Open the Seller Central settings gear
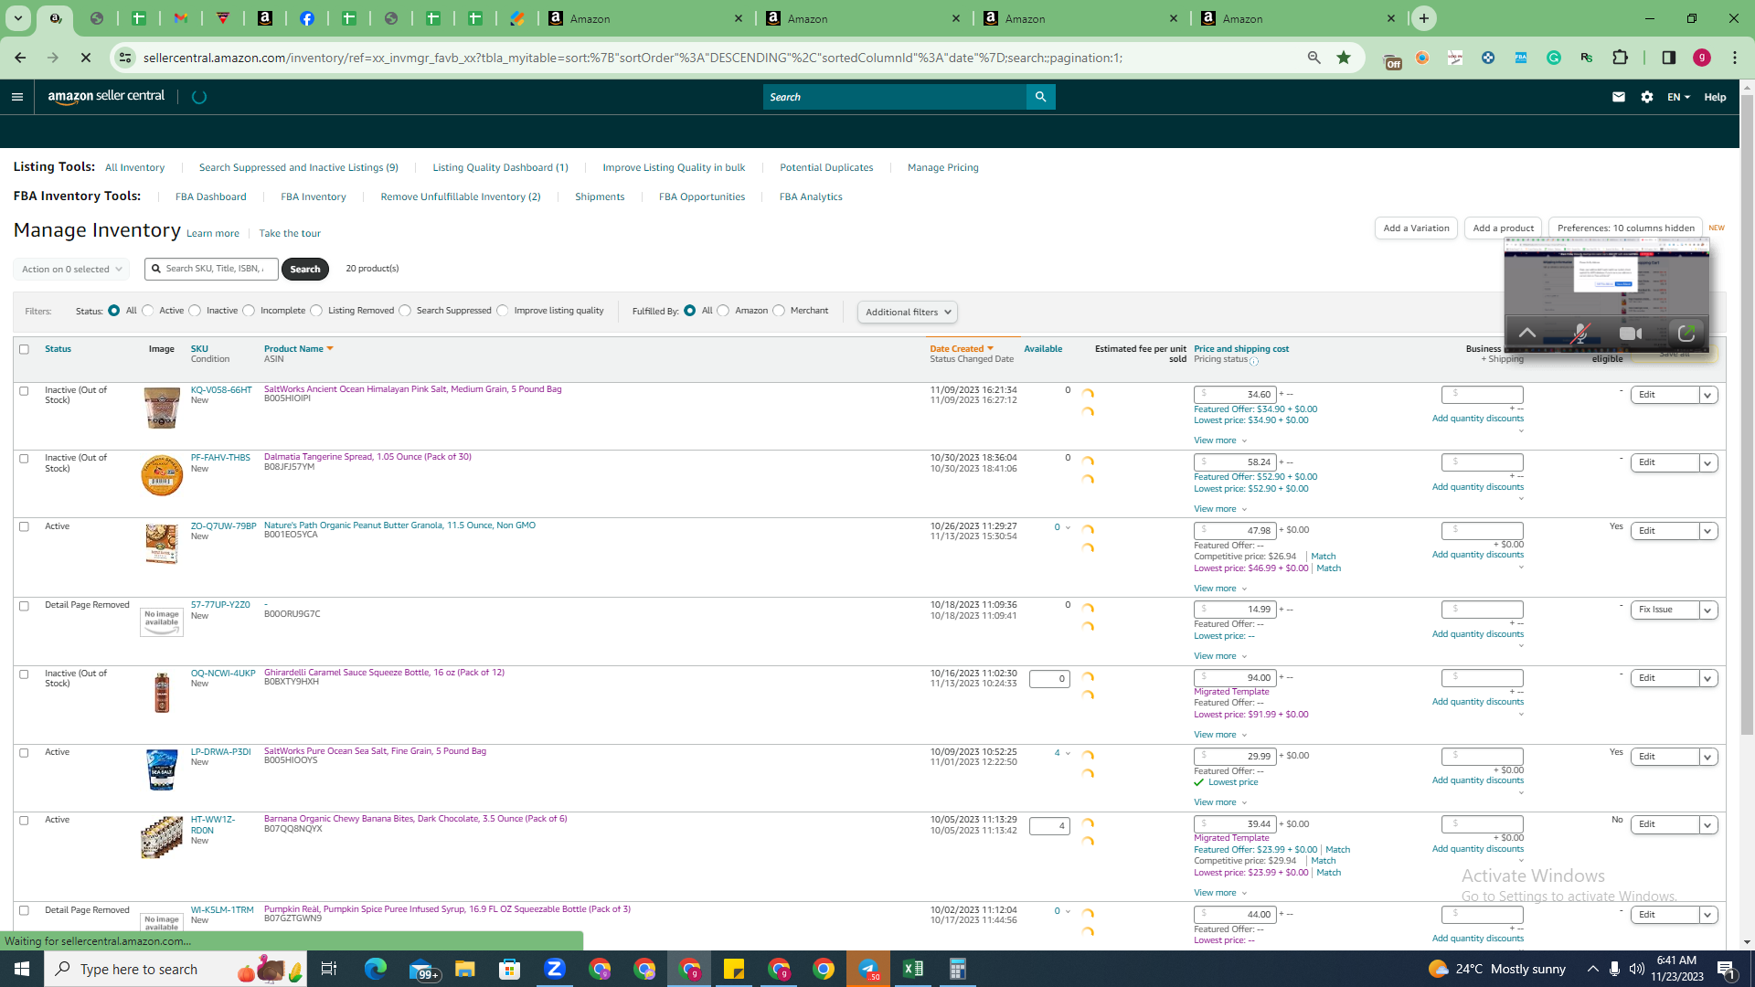1755x987 pixels. (x=1647, y=97)
